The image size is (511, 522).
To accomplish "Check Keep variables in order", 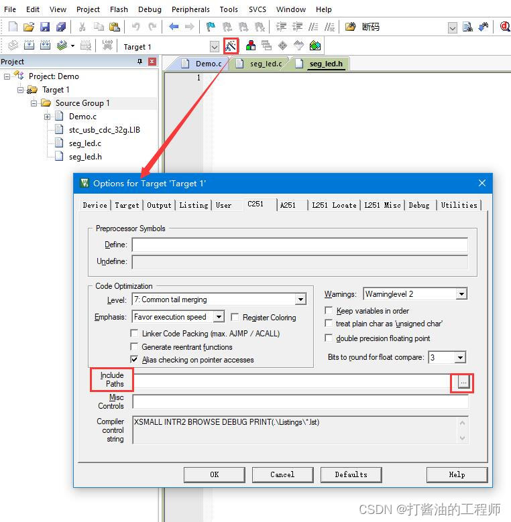I will [x=329, y=311].
